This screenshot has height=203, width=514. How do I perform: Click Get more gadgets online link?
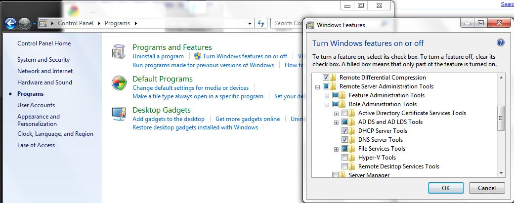coord(248,119)
